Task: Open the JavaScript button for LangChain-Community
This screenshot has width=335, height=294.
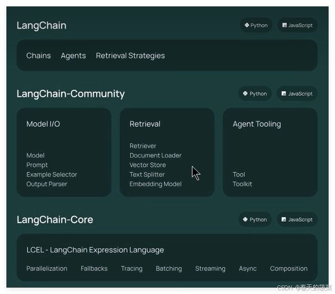Action: pyautogui.click(x=297, y=94)
